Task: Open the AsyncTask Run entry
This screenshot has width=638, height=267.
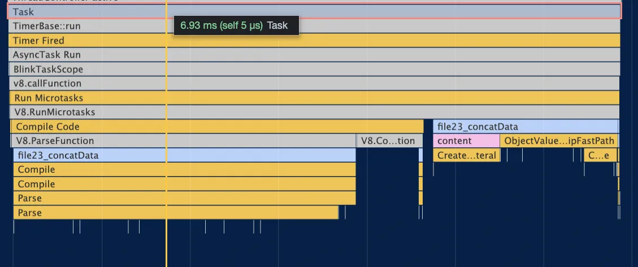Action: 314,55
